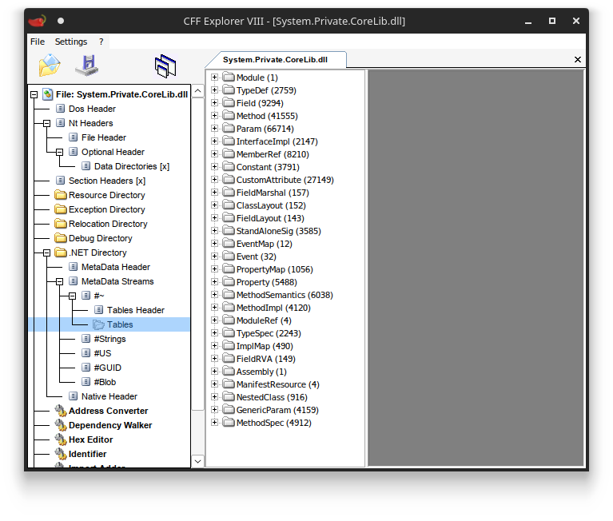This screenshot has width=613, height=521.
Task: Click the Debug Directory folder icon
Action: (61, 238)
